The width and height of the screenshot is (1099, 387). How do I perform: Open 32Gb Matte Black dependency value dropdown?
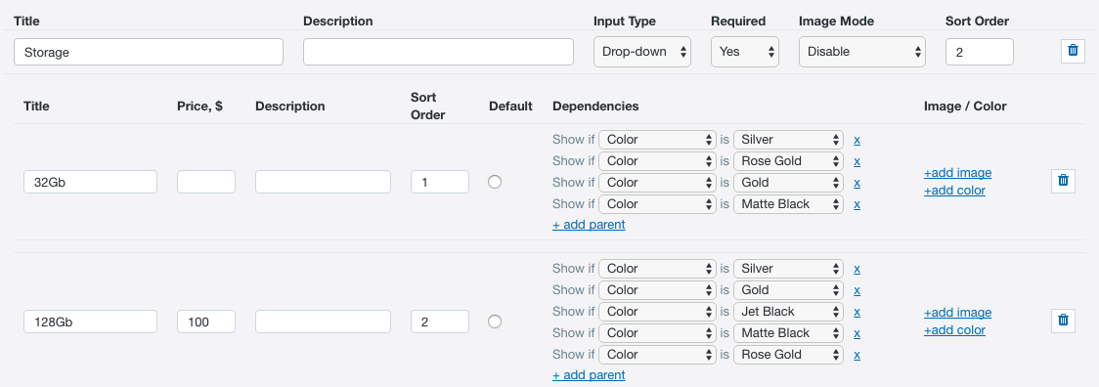[788, 204]
